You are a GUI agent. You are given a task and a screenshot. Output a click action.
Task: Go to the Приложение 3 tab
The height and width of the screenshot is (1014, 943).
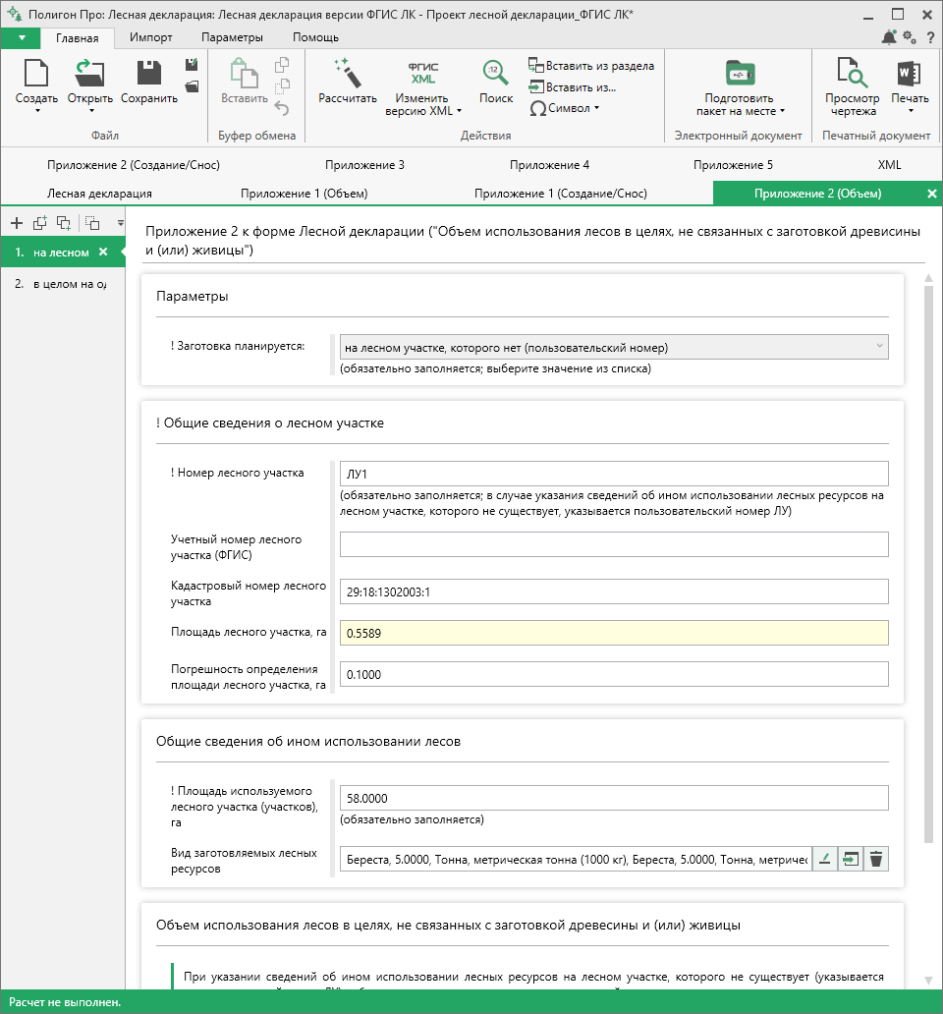364,165
